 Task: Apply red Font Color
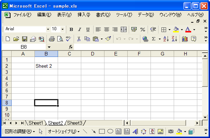tap(188, 30)
